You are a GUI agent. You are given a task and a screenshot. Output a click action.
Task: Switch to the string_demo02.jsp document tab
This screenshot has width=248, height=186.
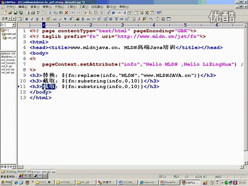pyautogui.click(x=43, y=172)
